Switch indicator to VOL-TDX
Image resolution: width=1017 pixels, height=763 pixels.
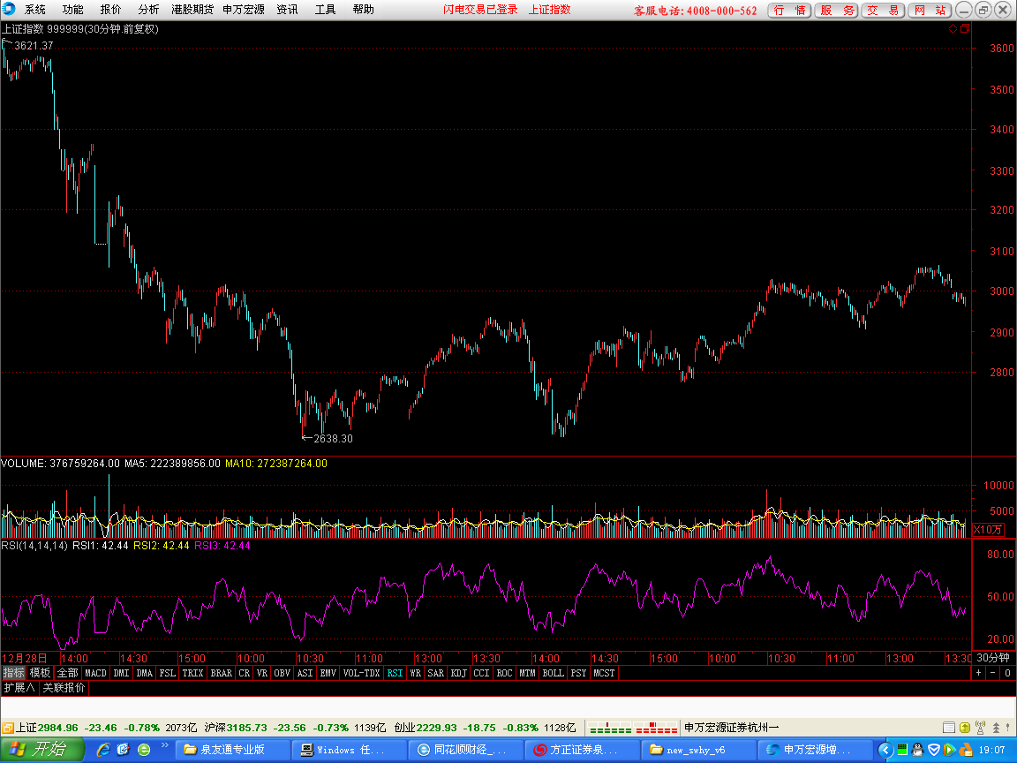pyautogui.click(x=361, y=673)
